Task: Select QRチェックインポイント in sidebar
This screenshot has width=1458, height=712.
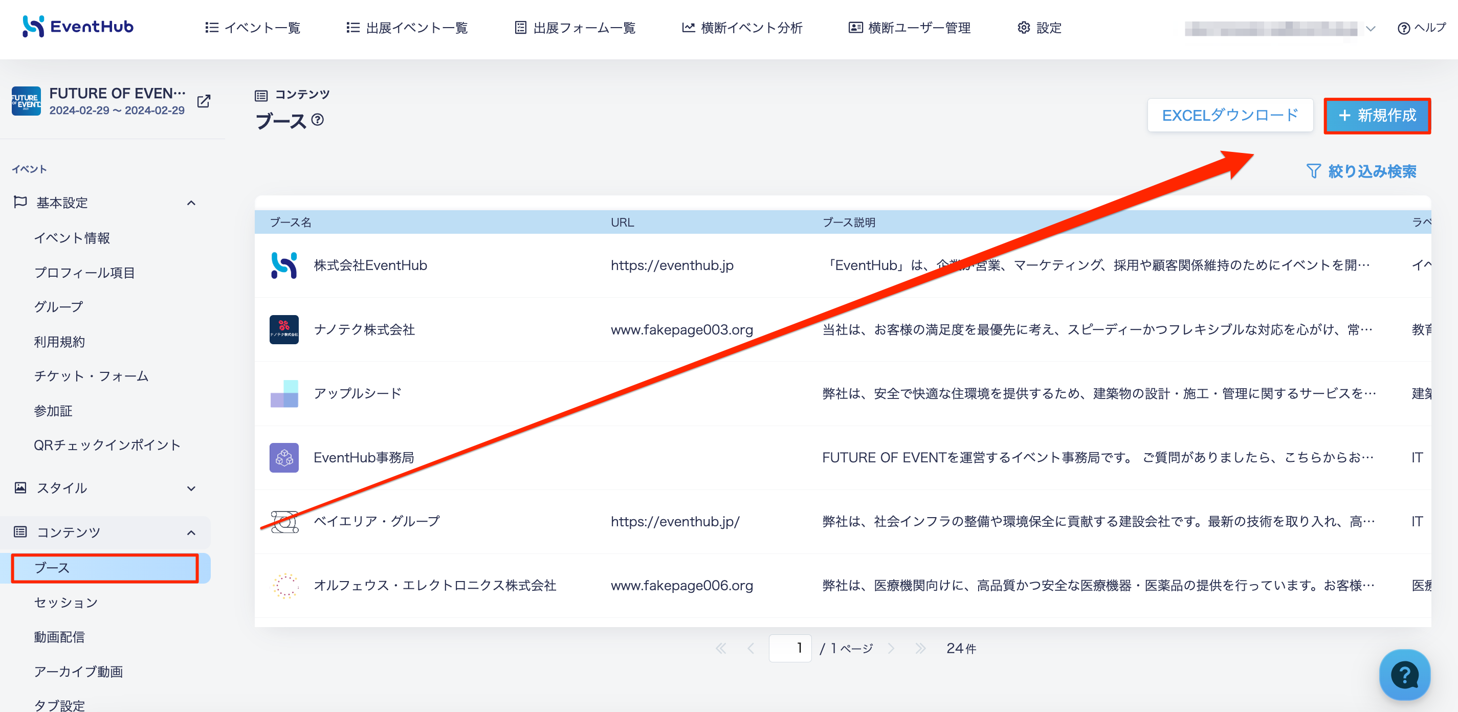Action: [x=107, y=445]
